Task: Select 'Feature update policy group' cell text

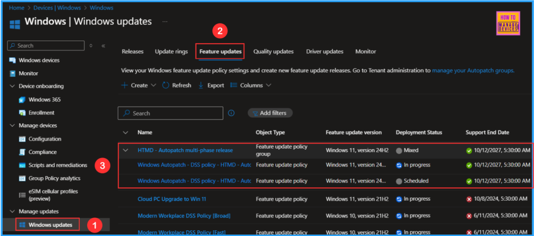Action: point(282,150)
